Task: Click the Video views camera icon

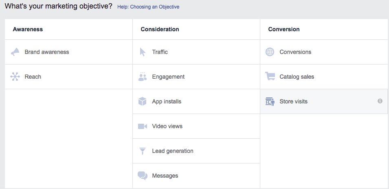Action: (142, 126)
